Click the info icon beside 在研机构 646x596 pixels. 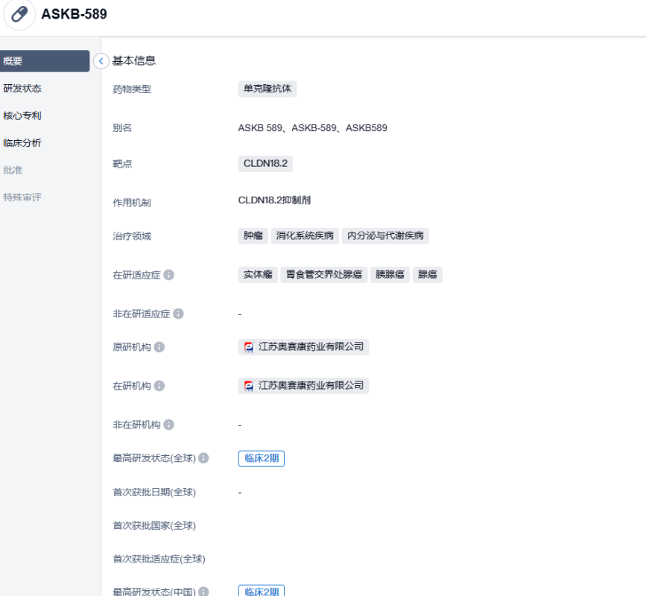(x=159, y=386)
